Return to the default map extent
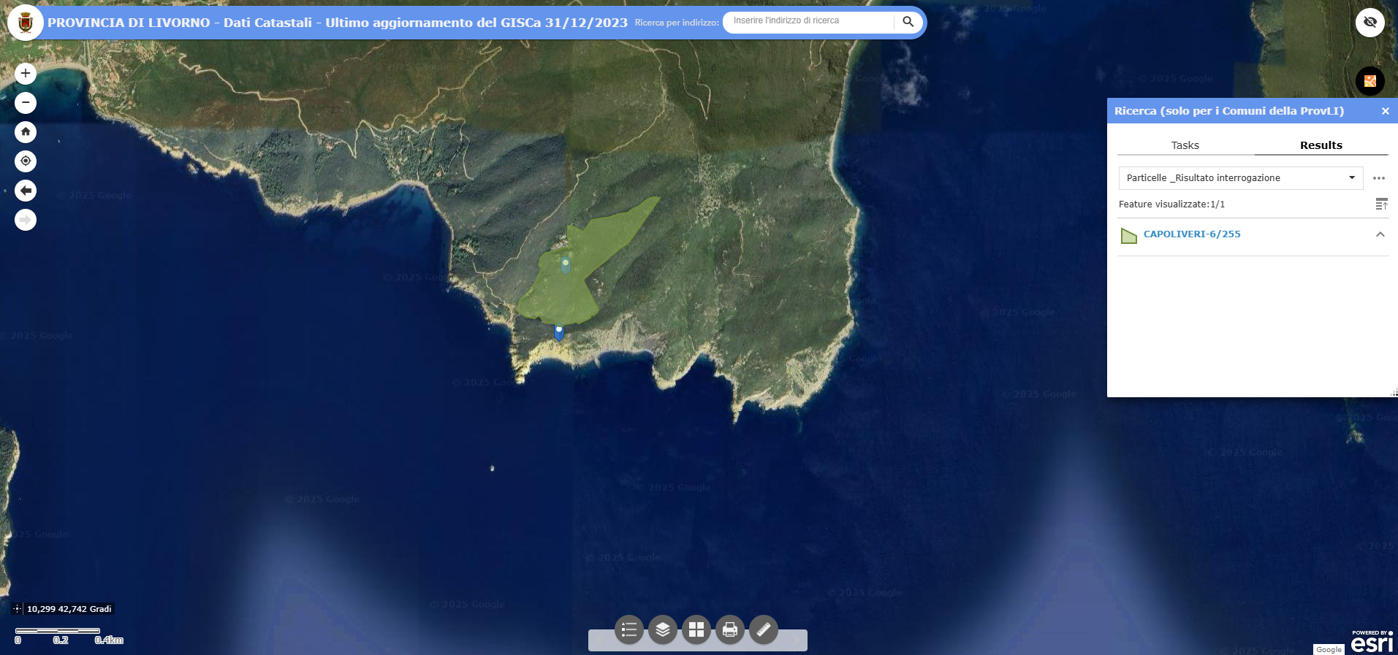The height and width of the screenshot is (655, 1398). pos(26,132)
